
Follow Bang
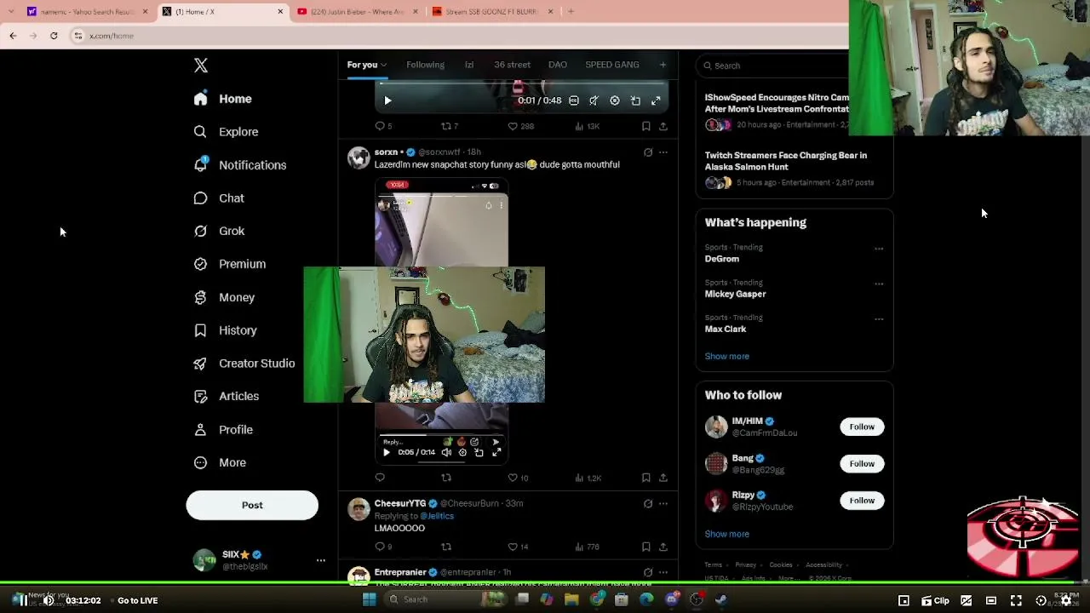coord(862,463)
